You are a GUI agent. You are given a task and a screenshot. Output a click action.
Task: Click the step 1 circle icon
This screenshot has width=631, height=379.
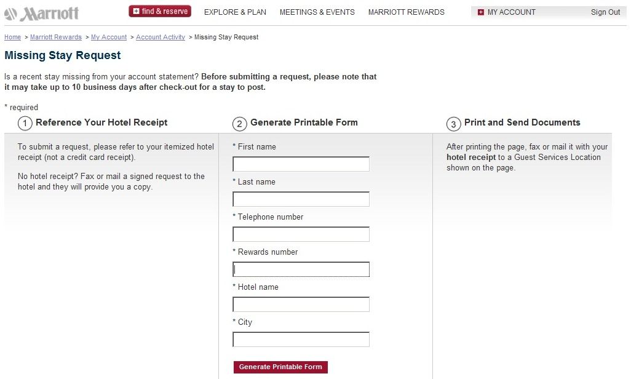coord(25,123)
